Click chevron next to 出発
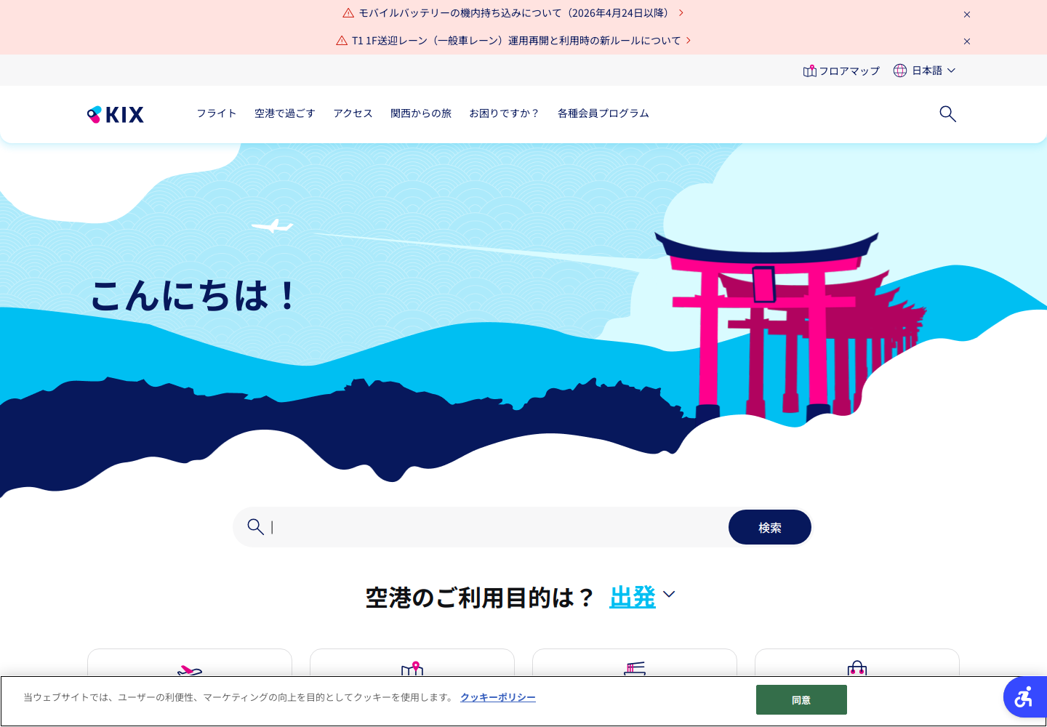1047x727 pixels. click(x=669, y=595)
